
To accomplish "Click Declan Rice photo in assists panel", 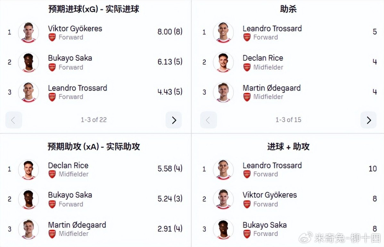I will point(223,62).
